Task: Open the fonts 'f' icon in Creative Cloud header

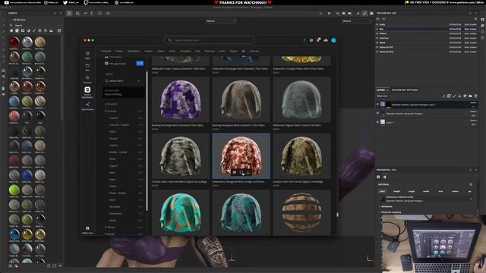Action: [x=304, y=40]
